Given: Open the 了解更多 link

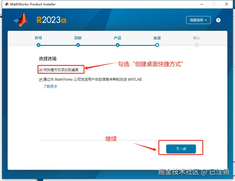Looking at the screenshot, I should [x=50, y=86].
